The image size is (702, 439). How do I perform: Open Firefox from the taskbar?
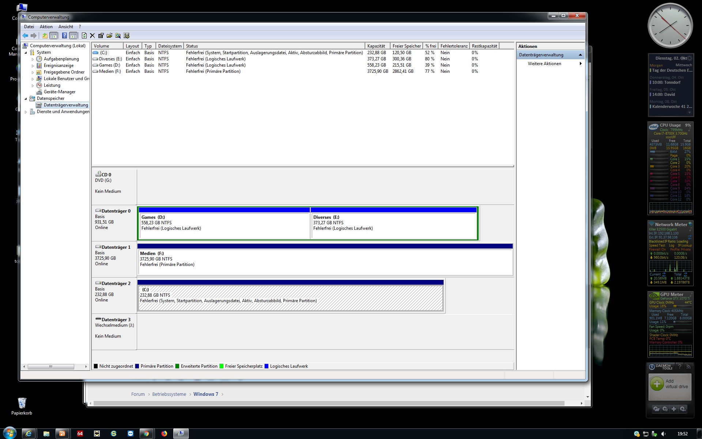(164, 434)
